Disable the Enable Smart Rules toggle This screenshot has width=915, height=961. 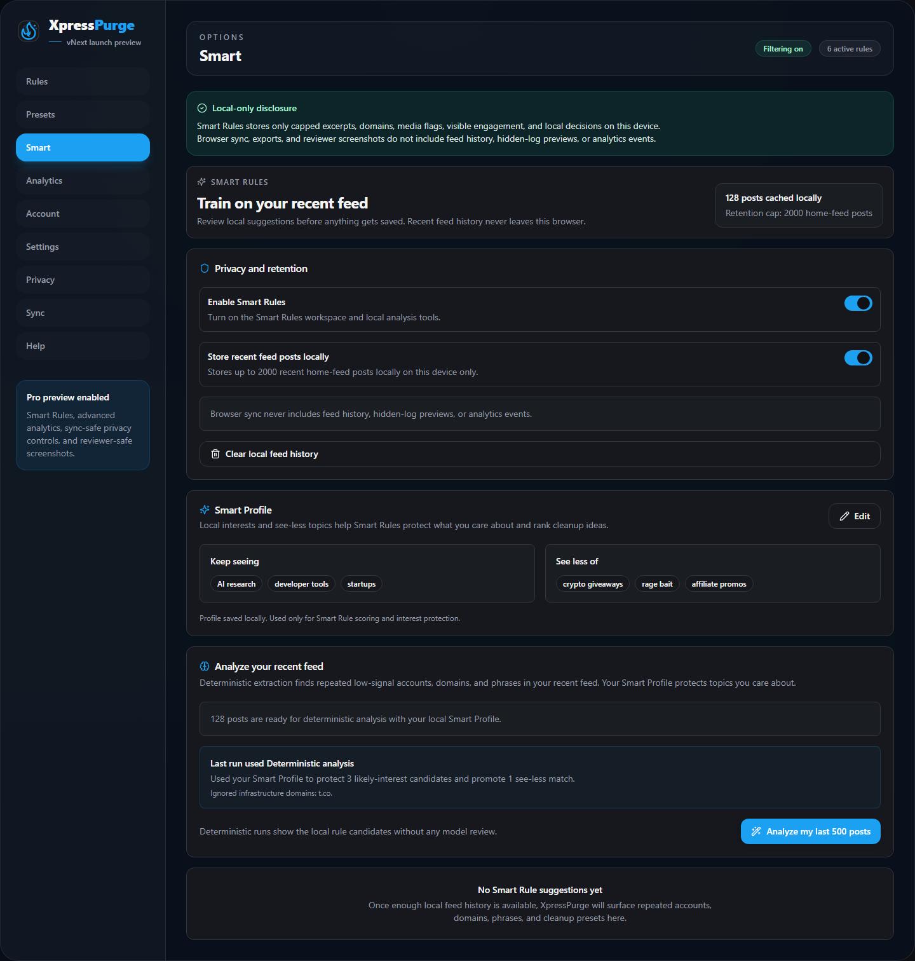(x=858, y=303)
